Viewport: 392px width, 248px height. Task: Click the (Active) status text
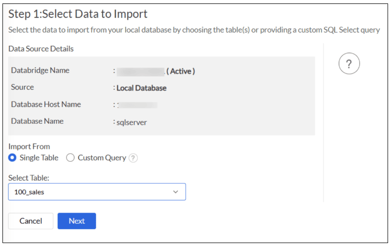(x=181, y=71)
